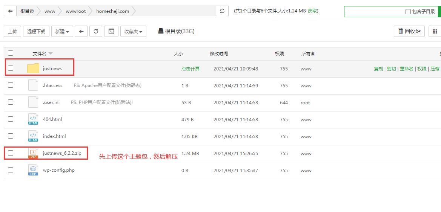Go to wwwroot breadcrumb
Image resolution: width=441 pixels, height=212 pixels.
(76, 11)
